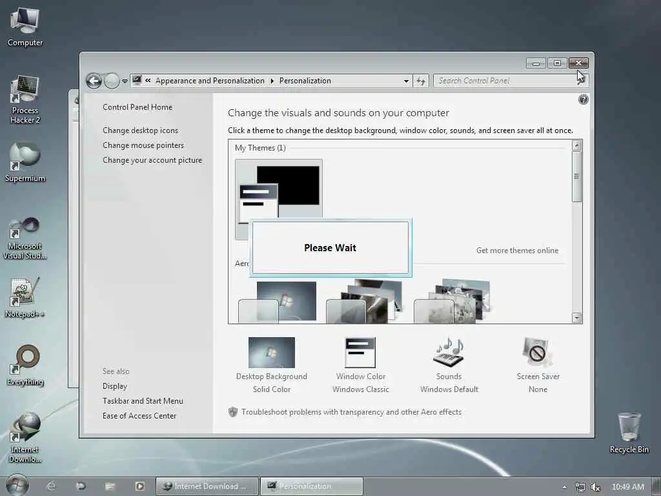Expand the breadcrumb arrow after Appearance and Personalization
Screen dimensions: 661x496
coord(272,81)
